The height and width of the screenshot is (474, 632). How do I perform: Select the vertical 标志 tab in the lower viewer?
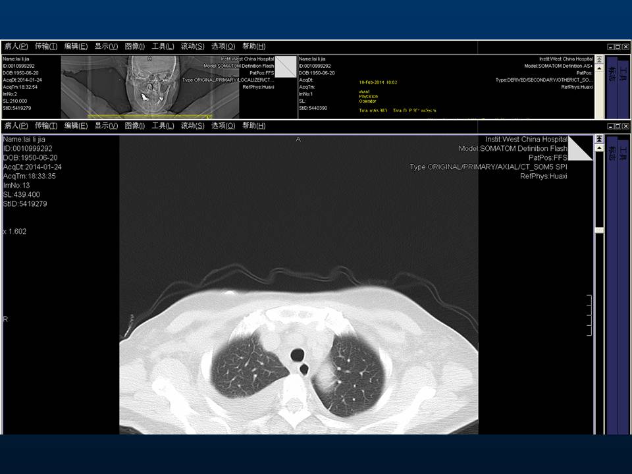(x=612, y=154)
